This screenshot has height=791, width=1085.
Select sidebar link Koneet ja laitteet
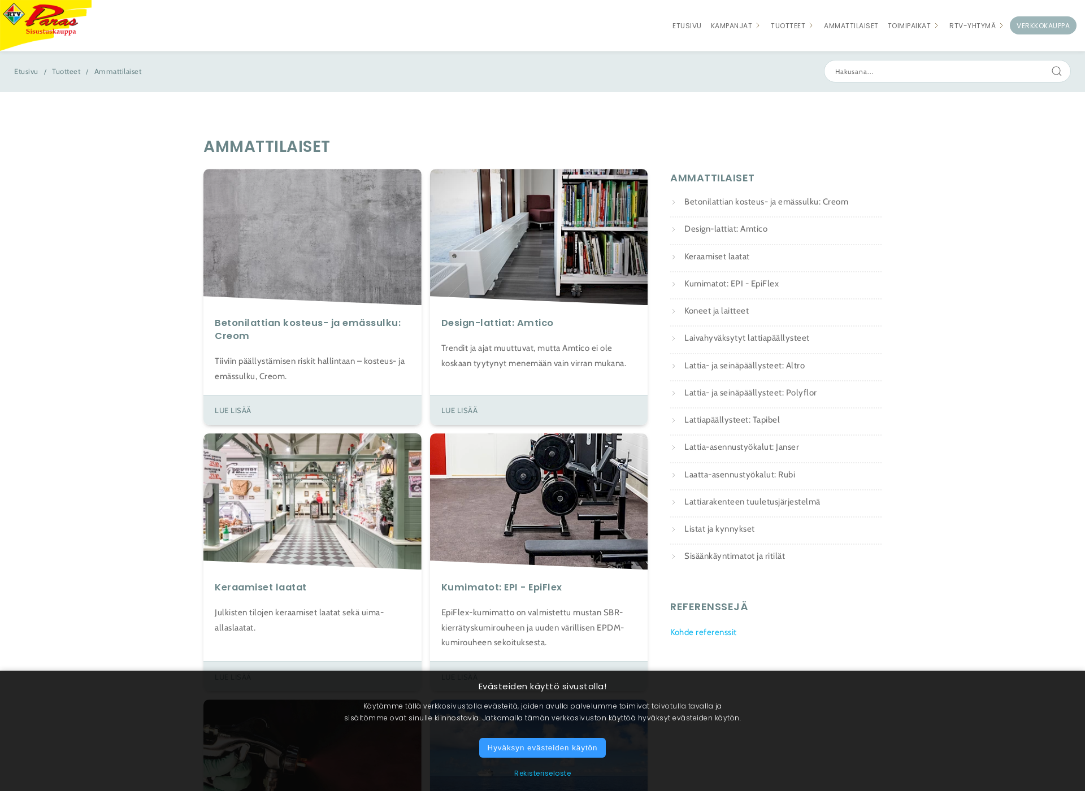point(716,311)
